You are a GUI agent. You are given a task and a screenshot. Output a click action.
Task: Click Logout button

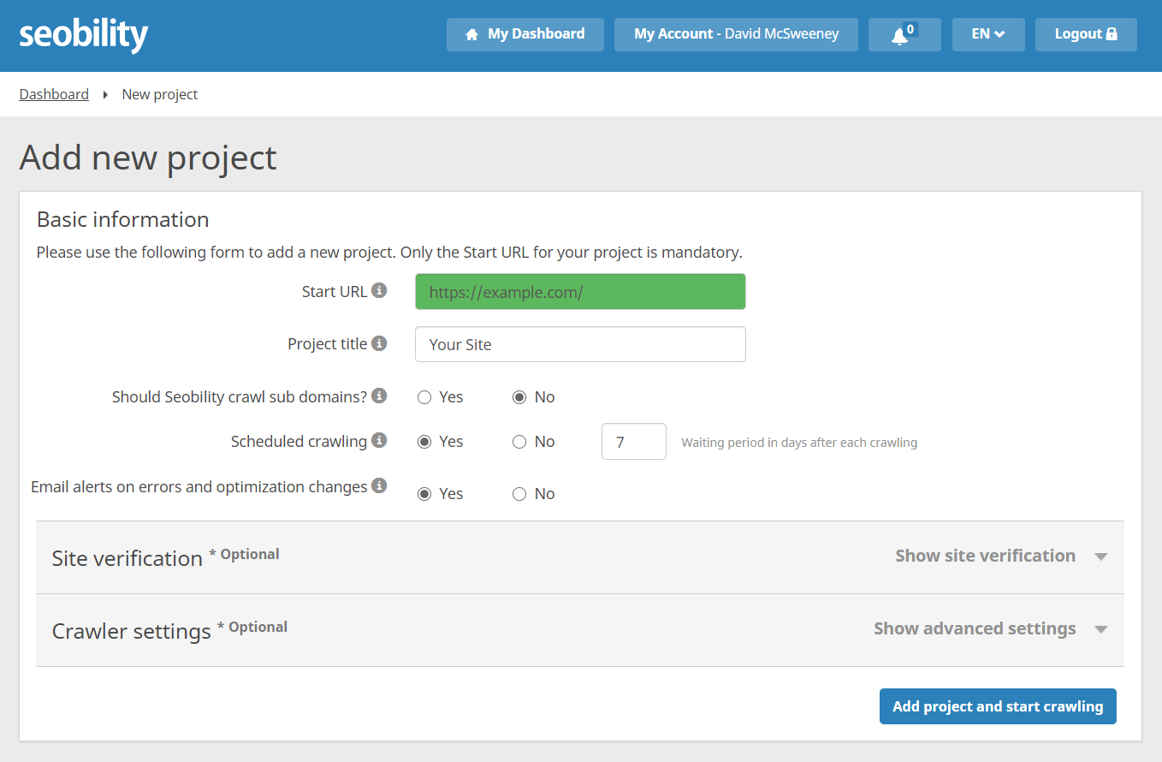pos(1085,34)
